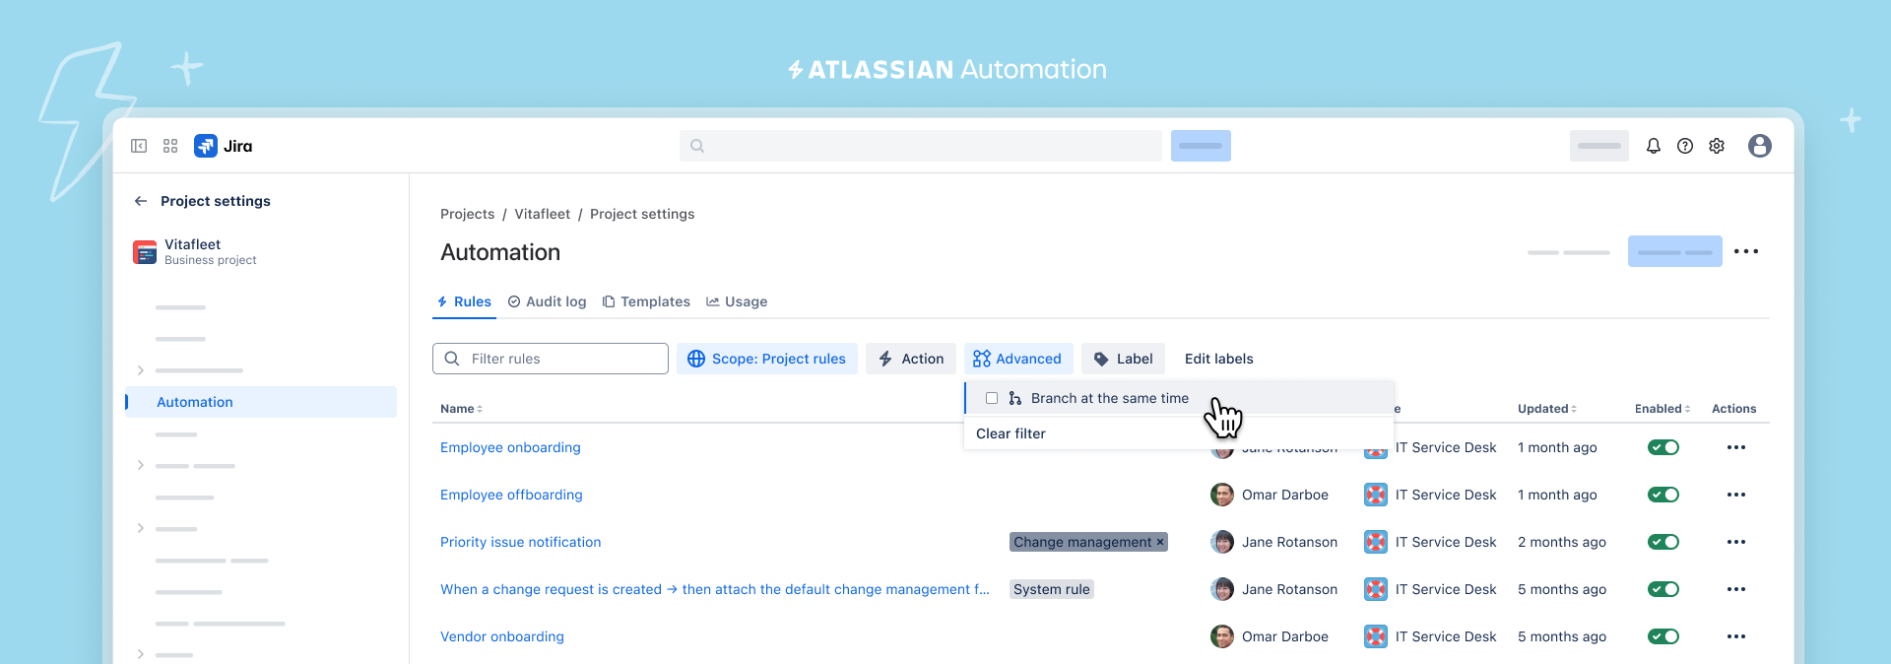Open the Employee offboarding rule link
The image size is (1891, 664).
(x=511, y=495)
